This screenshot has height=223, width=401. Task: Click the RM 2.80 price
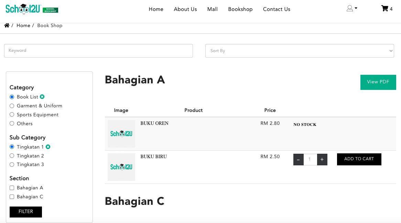tap(270, 123)
